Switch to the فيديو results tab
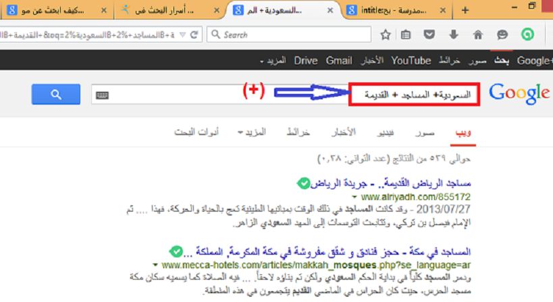553x302 pixels. [385, 132]
